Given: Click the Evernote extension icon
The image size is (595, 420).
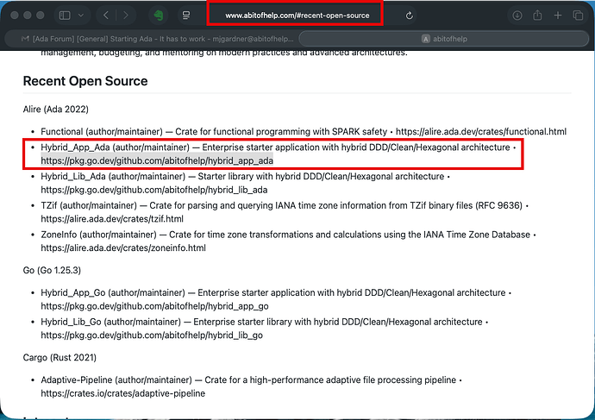Looking at the screenshot, I should (160, 16).
